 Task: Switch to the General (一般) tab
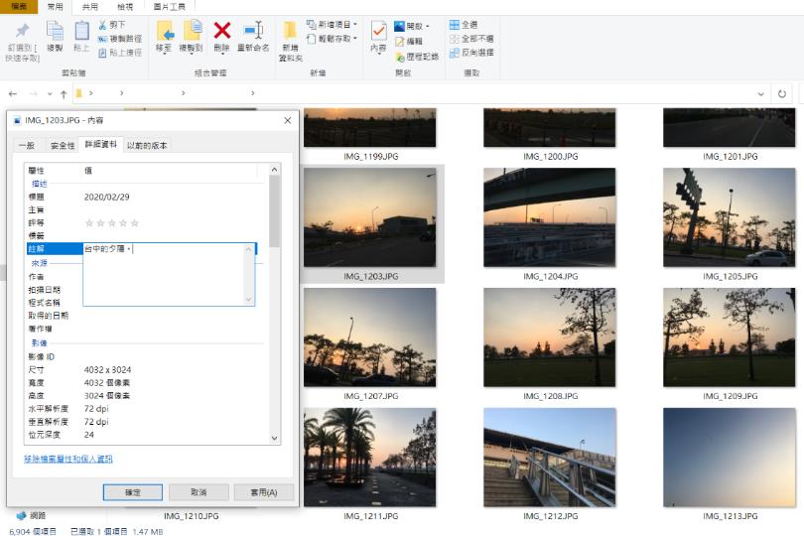click(27, 145)
